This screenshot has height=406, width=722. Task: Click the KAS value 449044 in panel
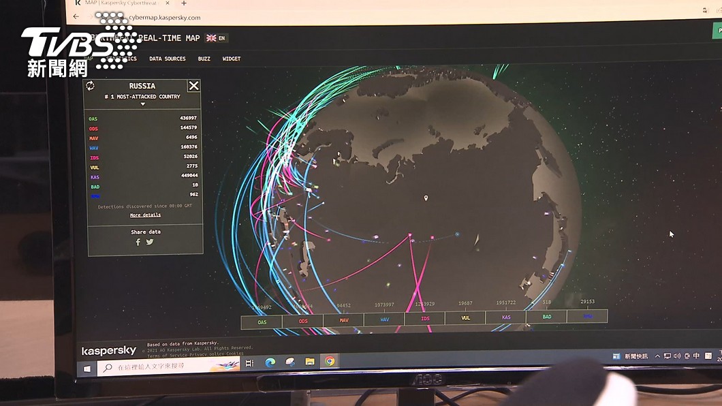pos(189,175)
